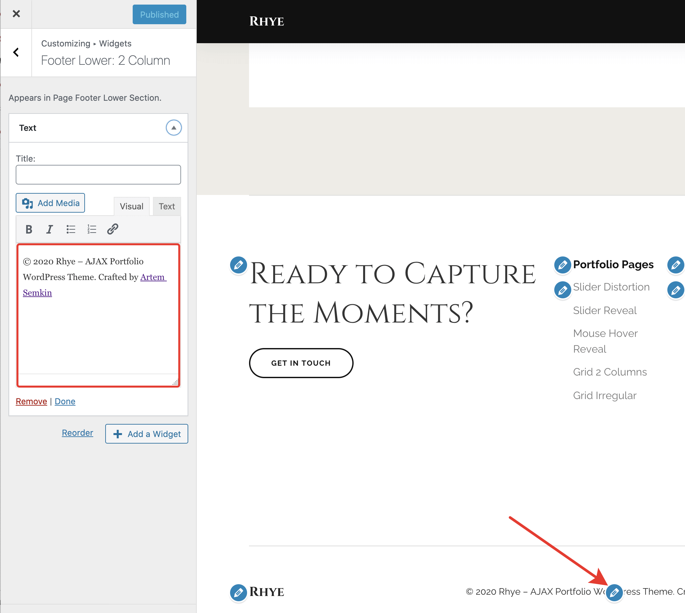685x613 pixels.
Task: Click pencil icon beside Portfolio Pages
Action: [562, 265]
